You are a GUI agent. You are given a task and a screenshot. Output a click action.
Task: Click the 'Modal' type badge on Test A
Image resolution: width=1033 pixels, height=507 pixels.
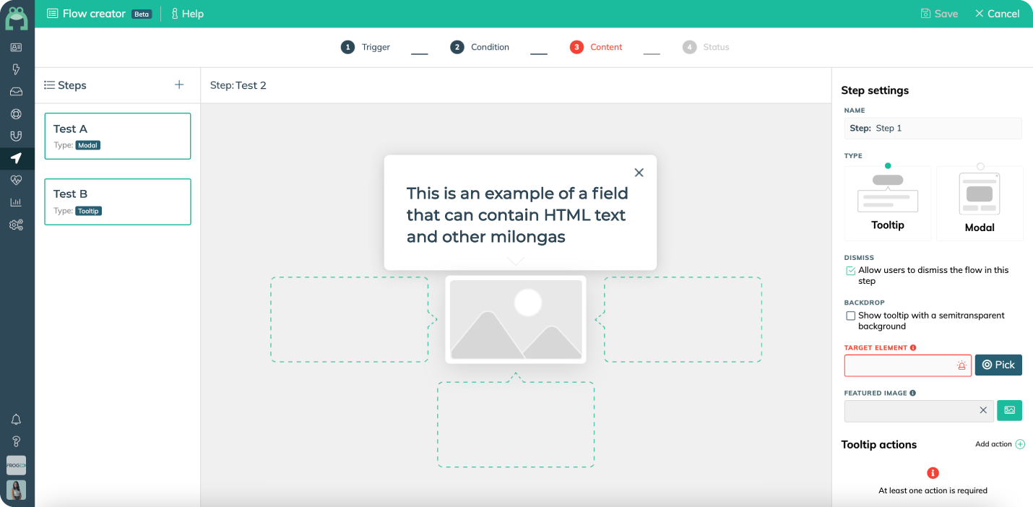pos(88,145)
